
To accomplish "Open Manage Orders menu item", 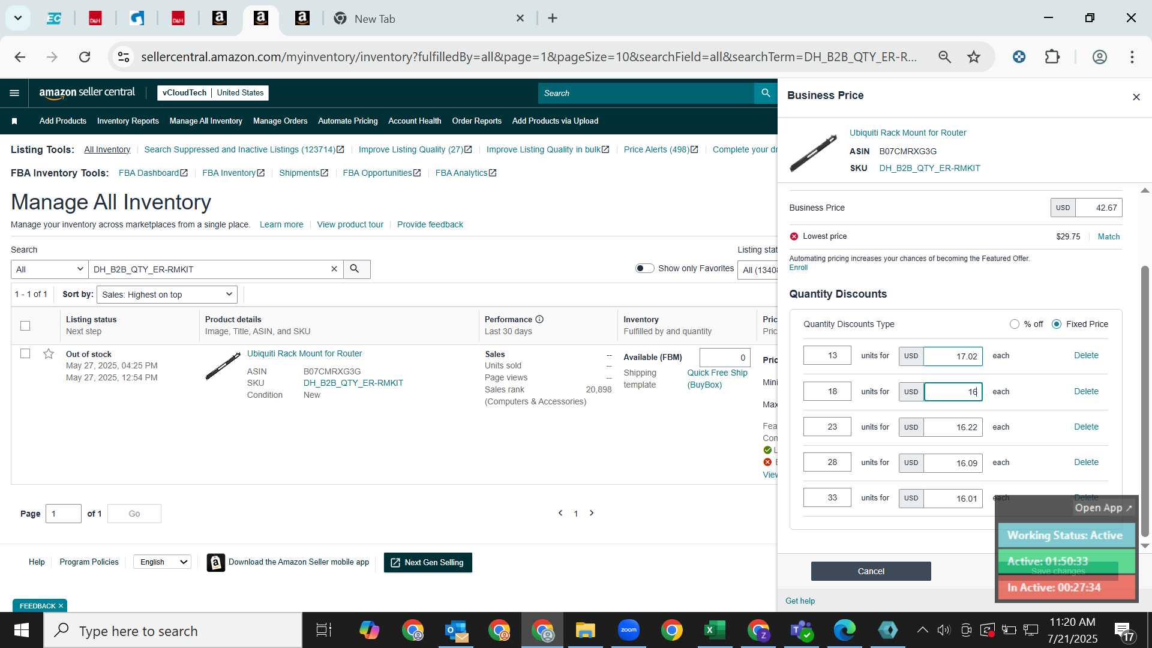I will click(280, 121).
